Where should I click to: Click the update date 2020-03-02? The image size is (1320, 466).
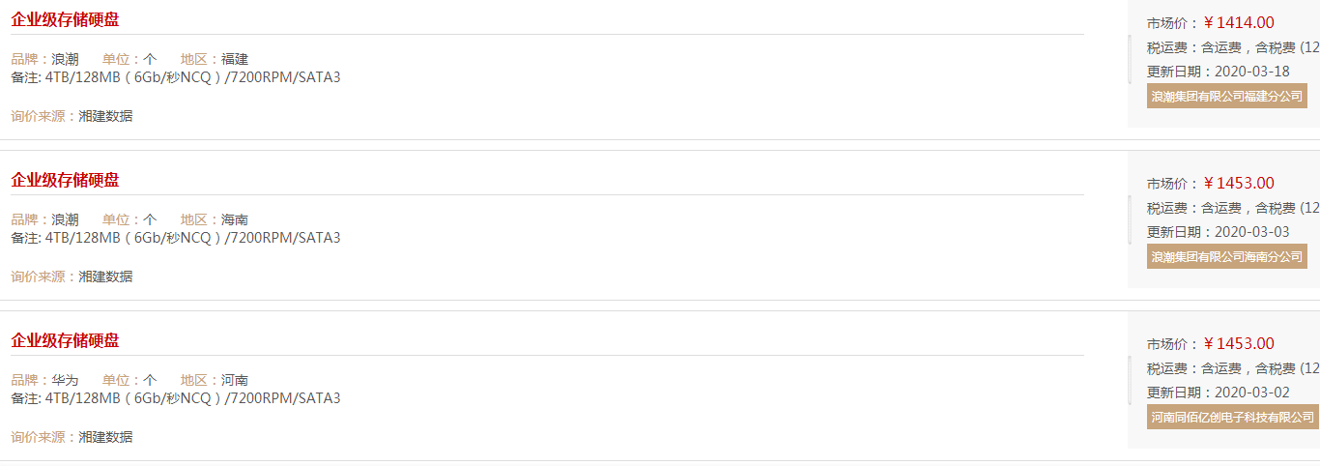click(x=1251, y=393)
